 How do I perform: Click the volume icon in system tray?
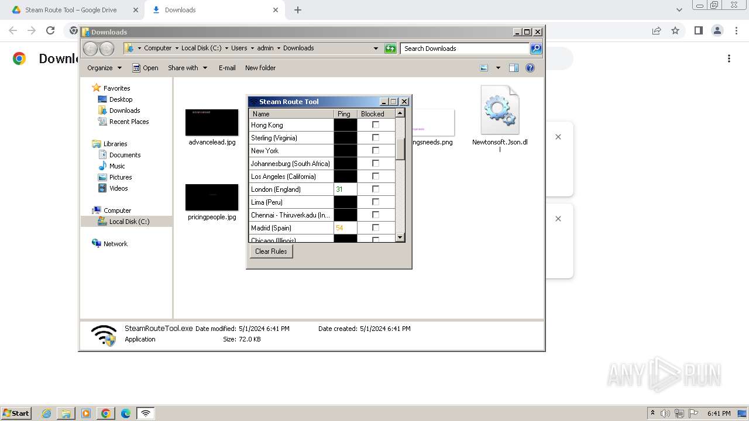(665, 413)
